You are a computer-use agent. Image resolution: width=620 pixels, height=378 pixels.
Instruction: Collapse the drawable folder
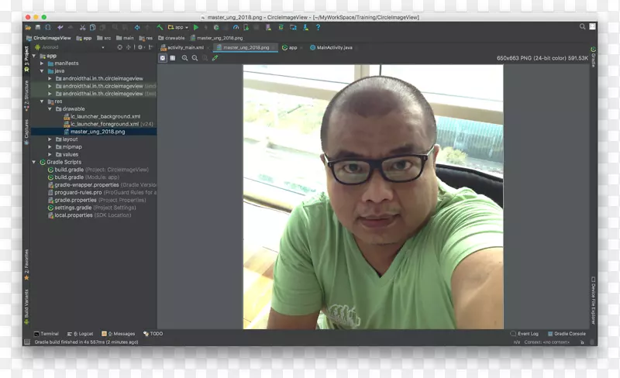tap(50, 108)
